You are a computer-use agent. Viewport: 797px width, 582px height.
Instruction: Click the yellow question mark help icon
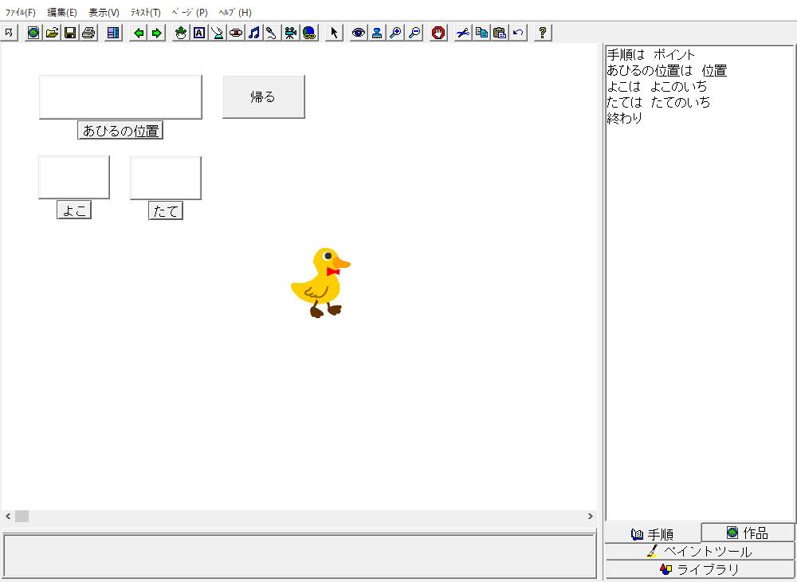click(x=543, y=33)
